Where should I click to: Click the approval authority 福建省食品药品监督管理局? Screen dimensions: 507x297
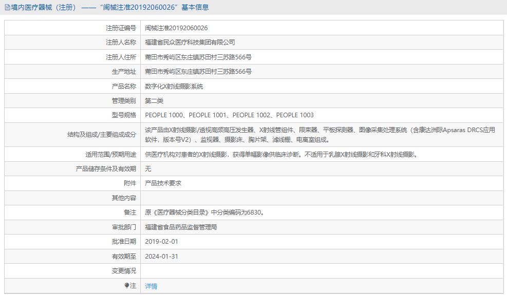coord(182,226)
